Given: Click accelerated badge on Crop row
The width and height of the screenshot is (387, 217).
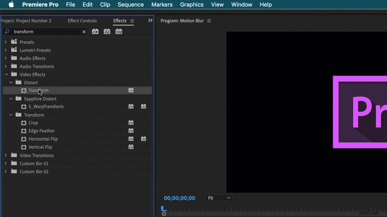Looking at the screenshot, I should click(131, 123).
